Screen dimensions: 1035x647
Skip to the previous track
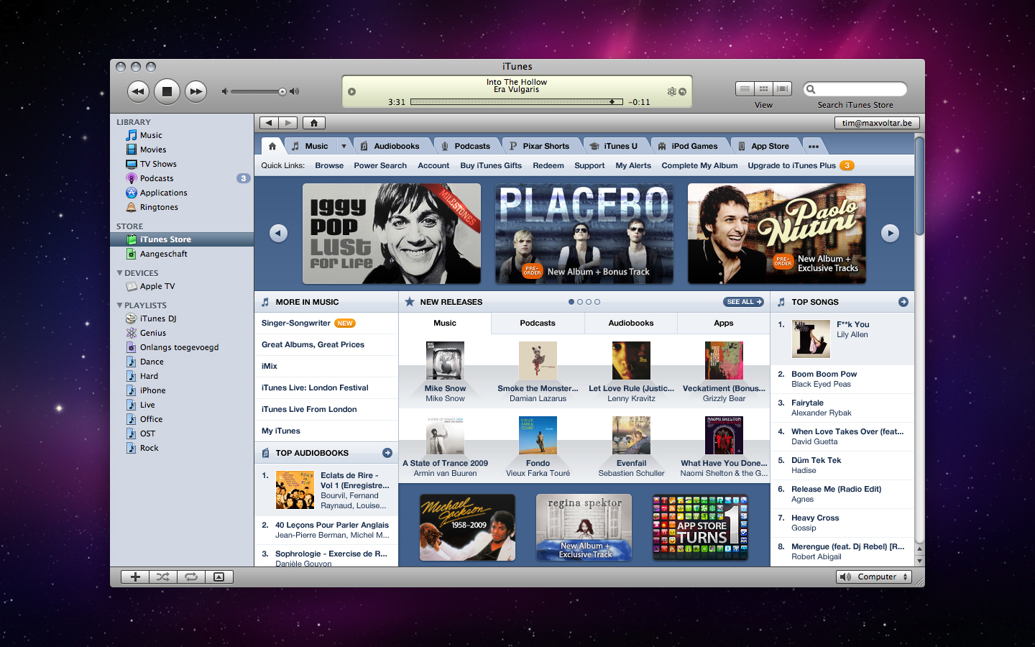pos(138,91)
